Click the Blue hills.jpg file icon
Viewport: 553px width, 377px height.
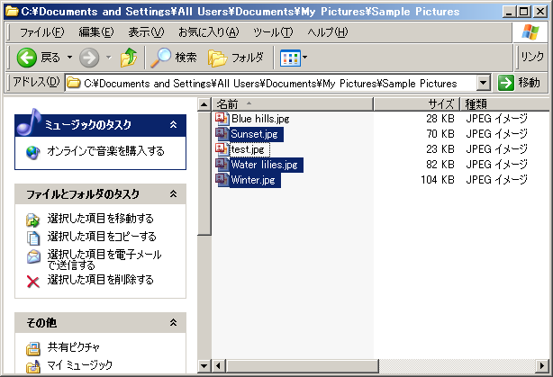(222, 119)
